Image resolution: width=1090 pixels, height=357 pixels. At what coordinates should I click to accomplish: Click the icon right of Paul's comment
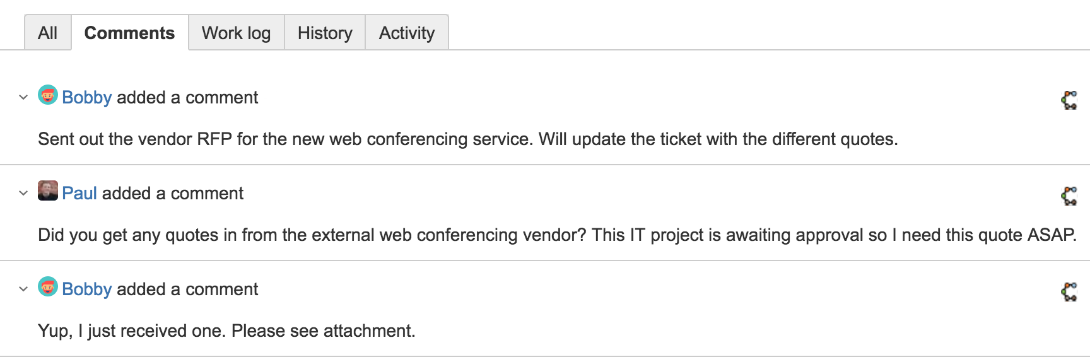(x=1069, y=196)
